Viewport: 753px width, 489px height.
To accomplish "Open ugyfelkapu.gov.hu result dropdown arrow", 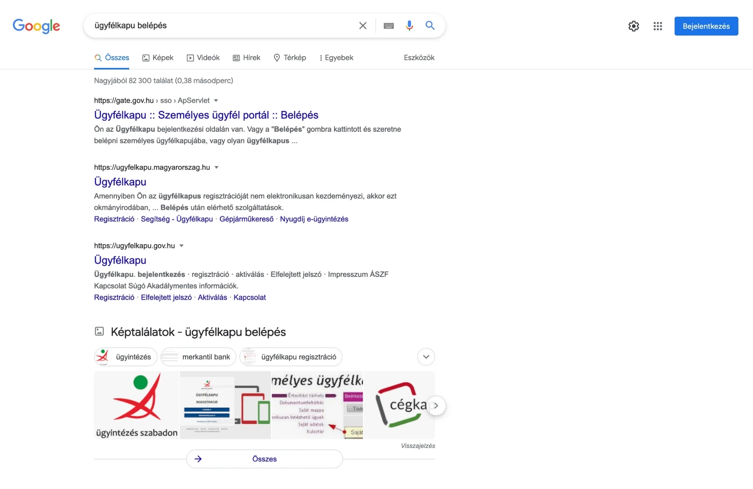I will coord(181,246).
